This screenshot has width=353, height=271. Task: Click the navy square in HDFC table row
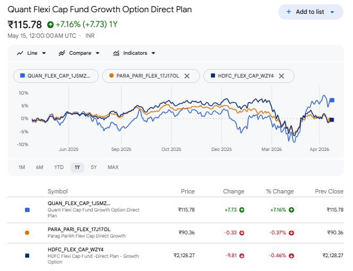(27, 256)
